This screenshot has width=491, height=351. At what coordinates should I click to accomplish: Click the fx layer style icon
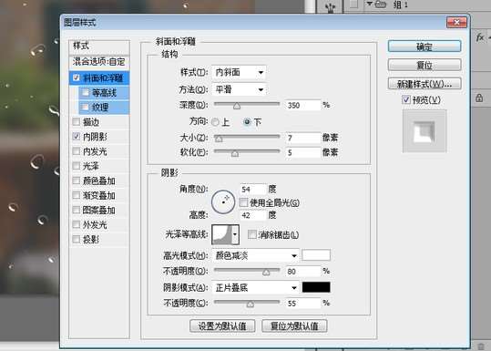[x=480, y=37]
